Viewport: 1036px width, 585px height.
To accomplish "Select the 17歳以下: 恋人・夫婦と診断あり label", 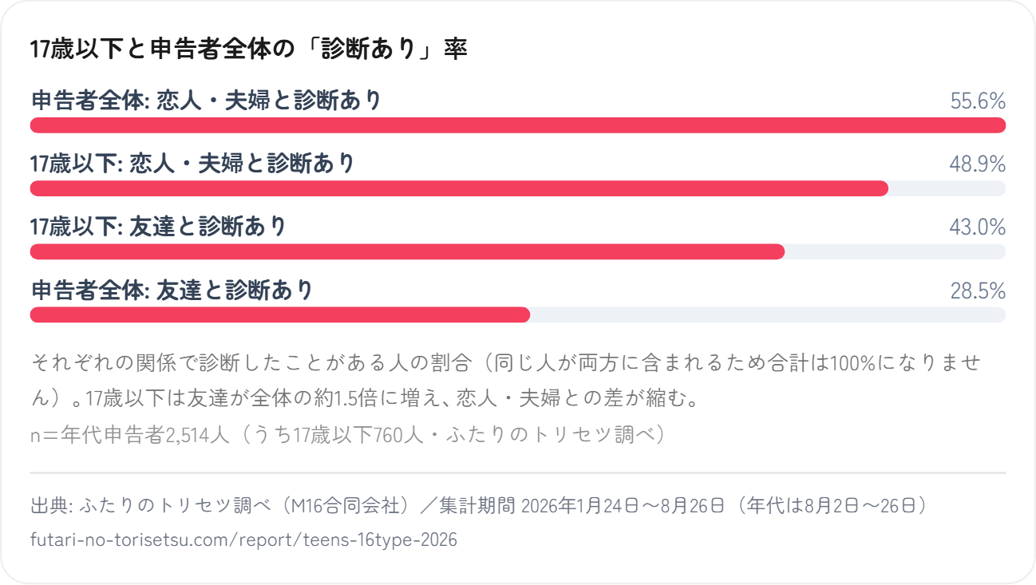I will coord(192,164).
